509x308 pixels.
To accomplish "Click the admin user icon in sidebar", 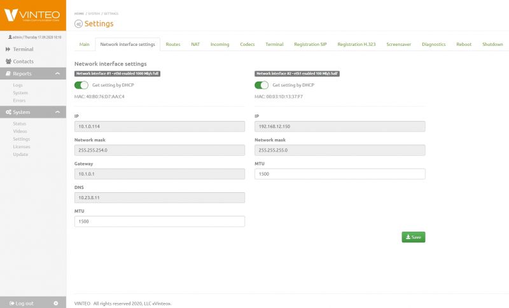I will tap(10, 37).
